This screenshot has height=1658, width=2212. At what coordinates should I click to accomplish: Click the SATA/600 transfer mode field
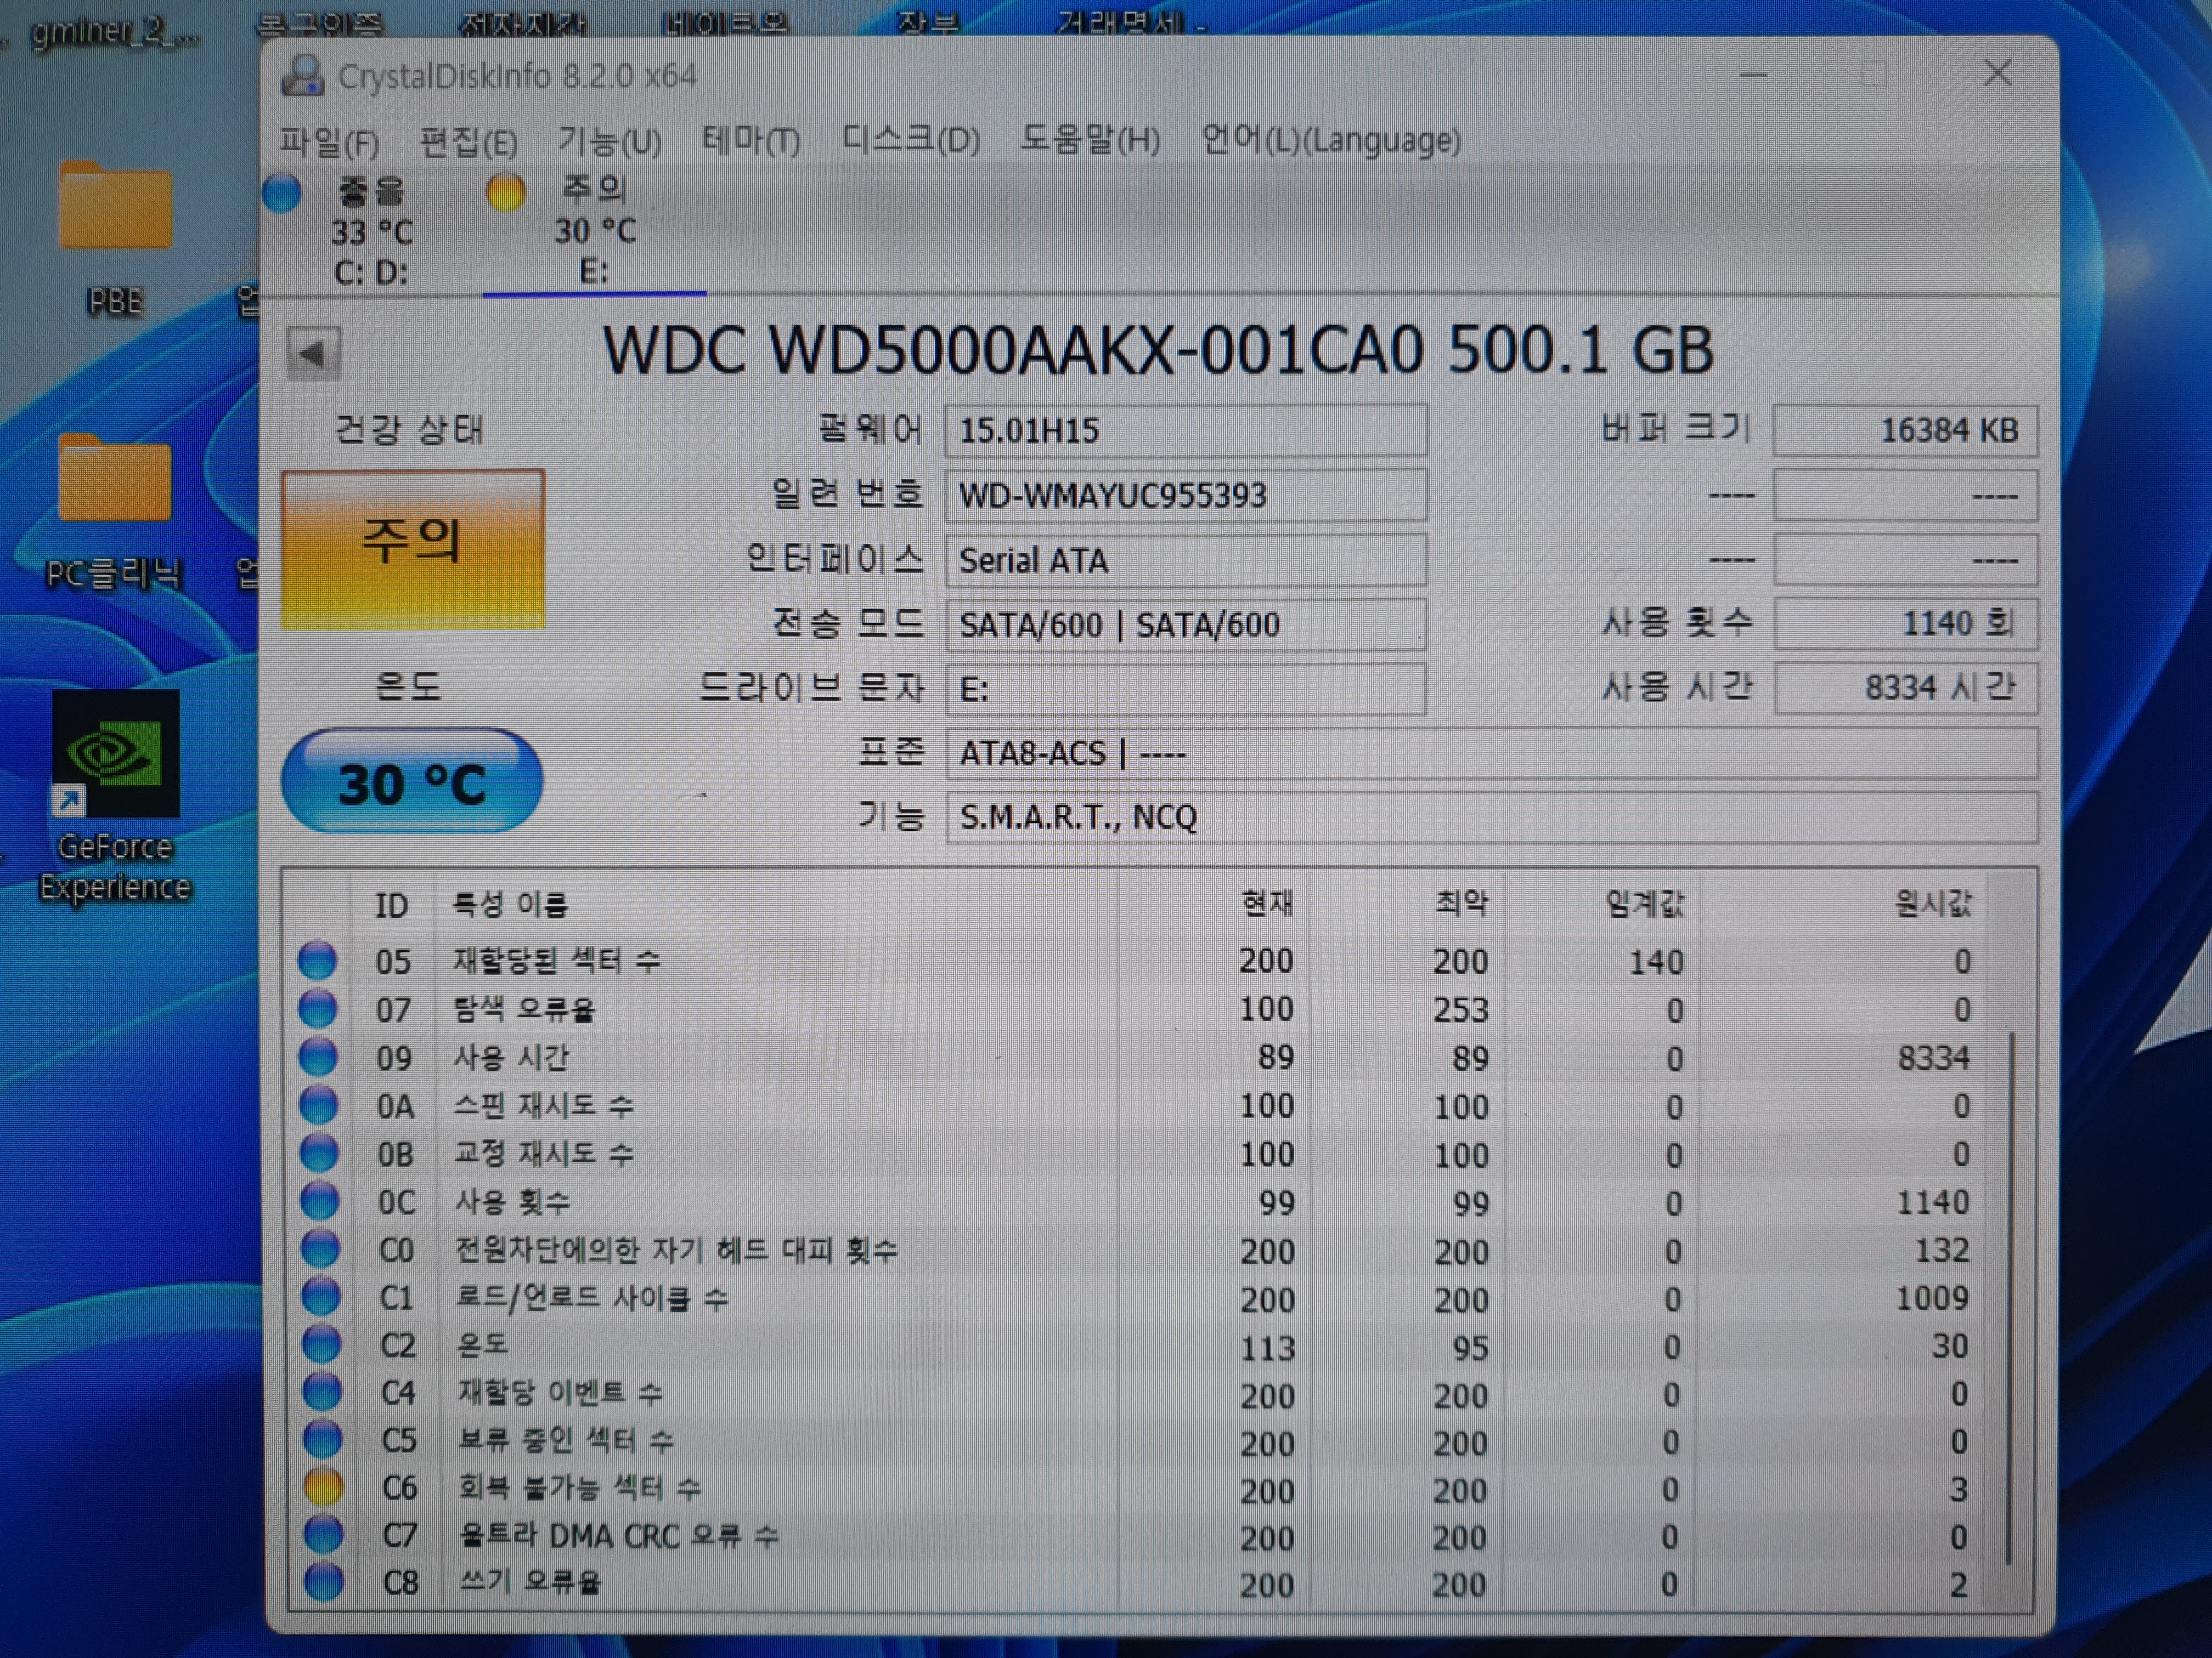click(1186, 624)
